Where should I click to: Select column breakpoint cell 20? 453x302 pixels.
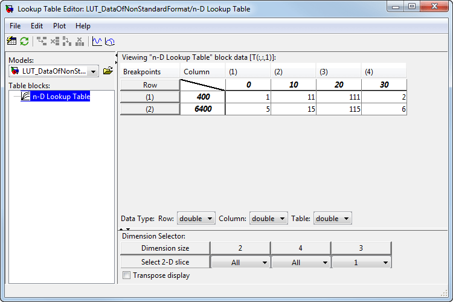coord(339,85)
